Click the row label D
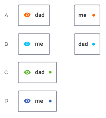The image size is (106, 118). click(x=6, y=101)
